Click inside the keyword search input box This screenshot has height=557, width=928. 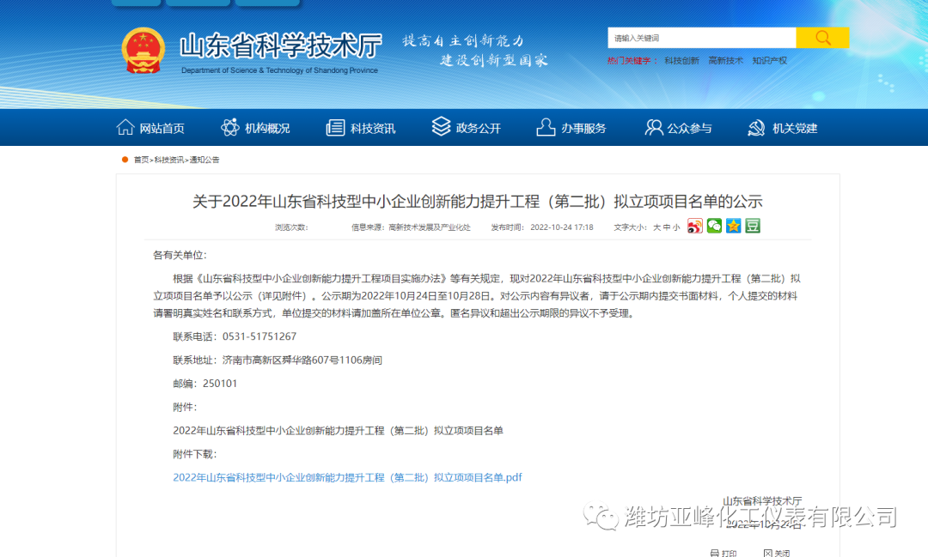pyautogui.click(x=702, y=37)
